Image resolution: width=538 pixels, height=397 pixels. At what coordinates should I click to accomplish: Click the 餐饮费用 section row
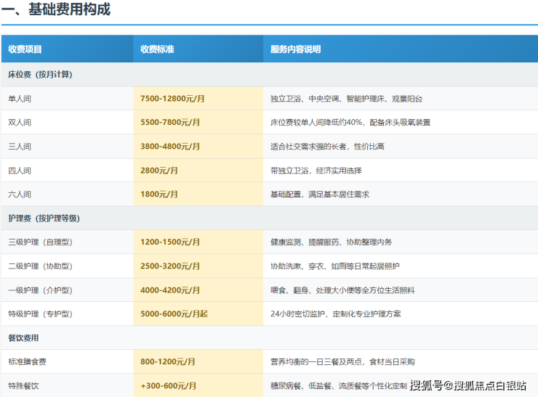click(23, 338)
